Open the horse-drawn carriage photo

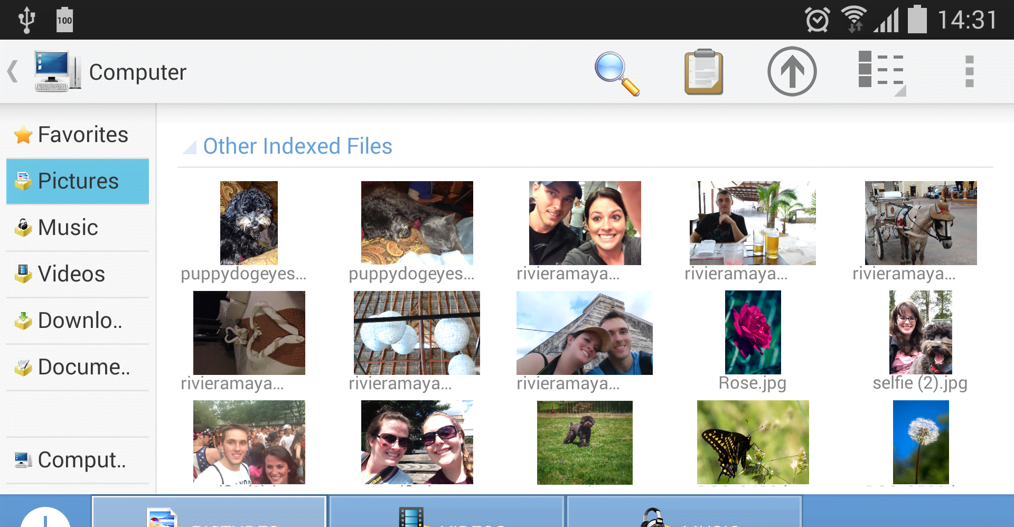coord(921,223)
